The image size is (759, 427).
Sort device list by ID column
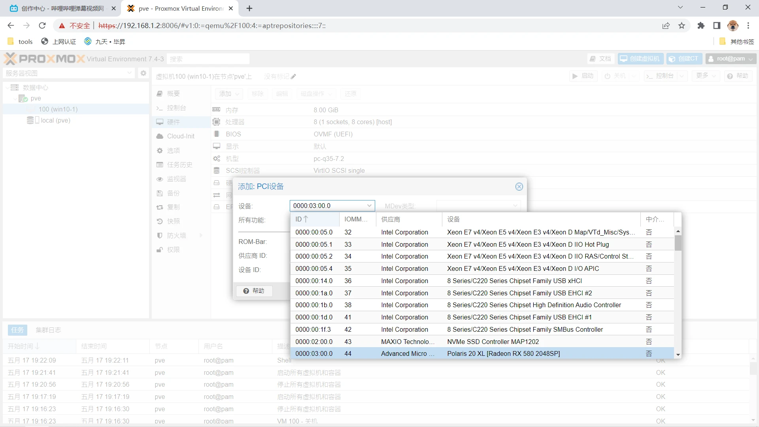(x=314, y=219)
